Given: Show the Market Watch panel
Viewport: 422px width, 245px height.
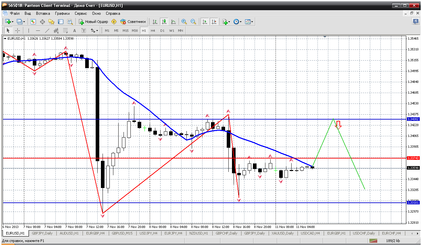Looking at the screenshot, I should point(33,22).
